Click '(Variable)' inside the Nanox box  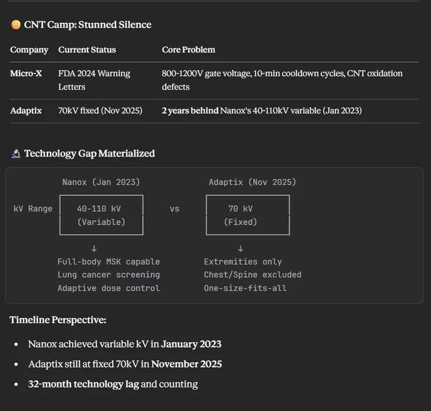[101, 222]
